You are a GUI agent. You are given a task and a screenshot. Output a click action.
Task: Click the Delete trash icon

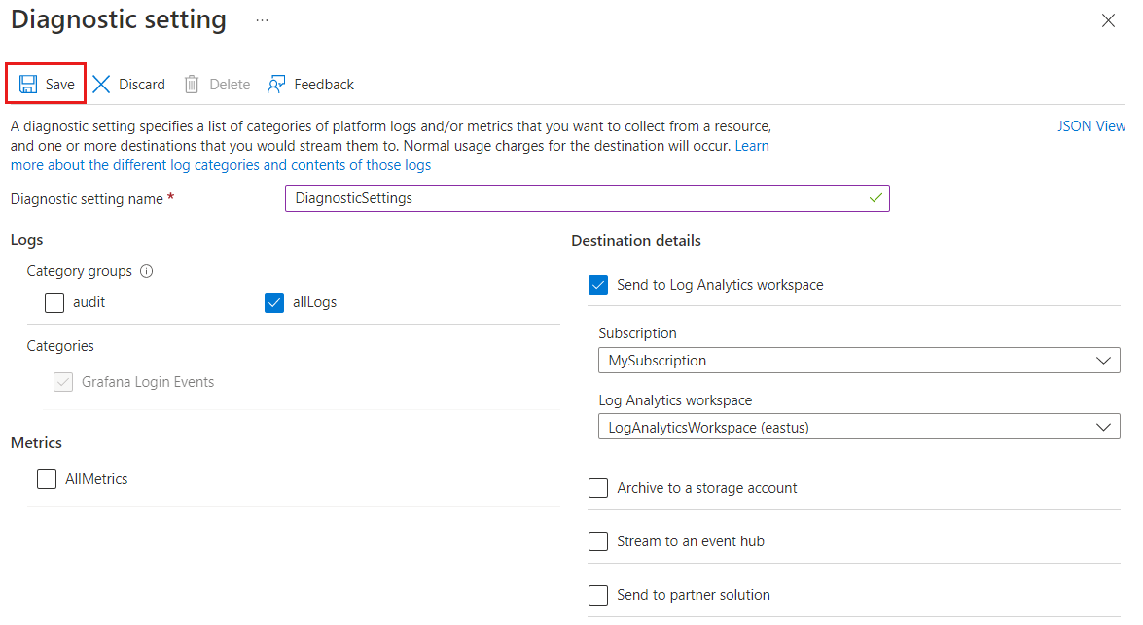click(191, 84)
